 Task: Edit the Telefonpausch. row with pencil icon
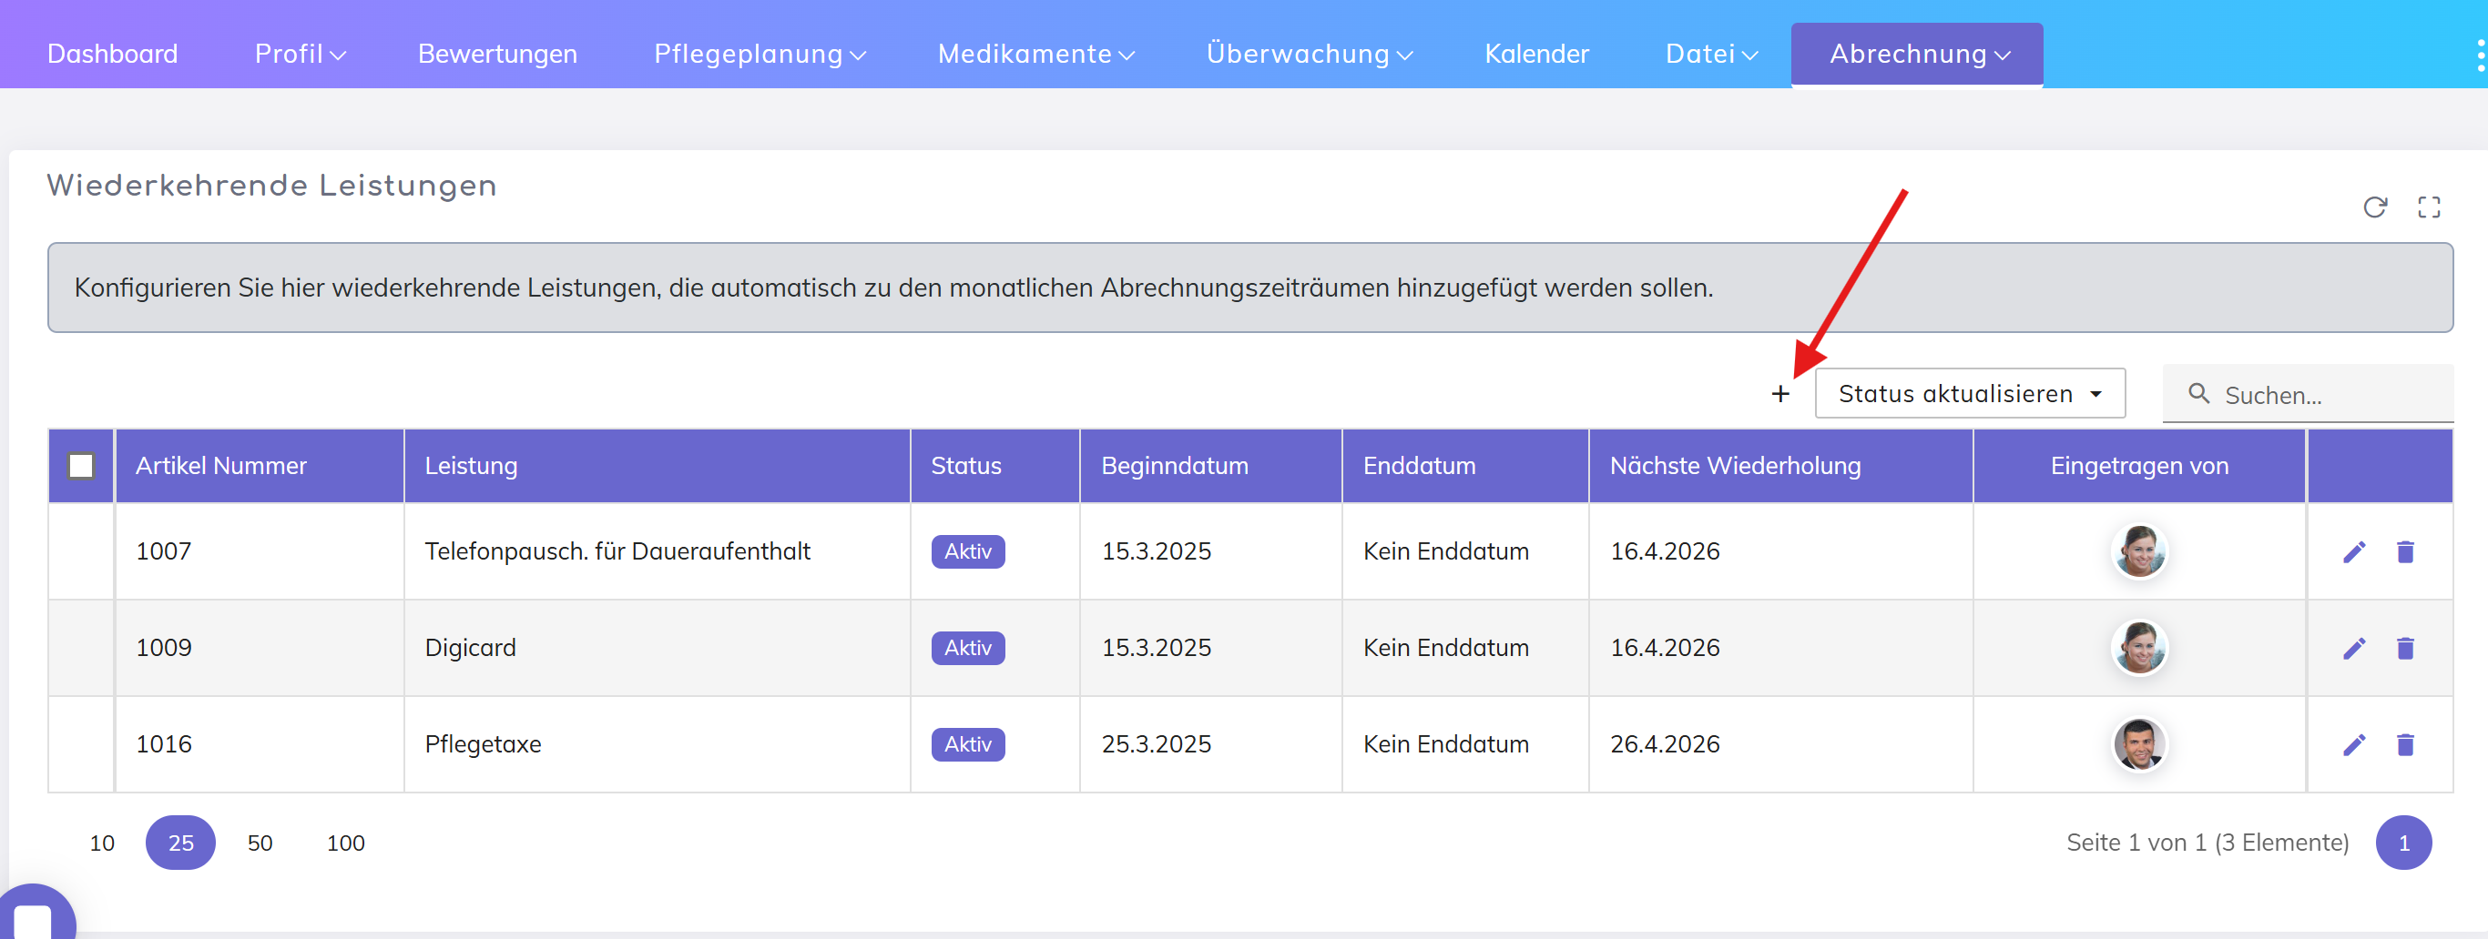pos(2354,552)
